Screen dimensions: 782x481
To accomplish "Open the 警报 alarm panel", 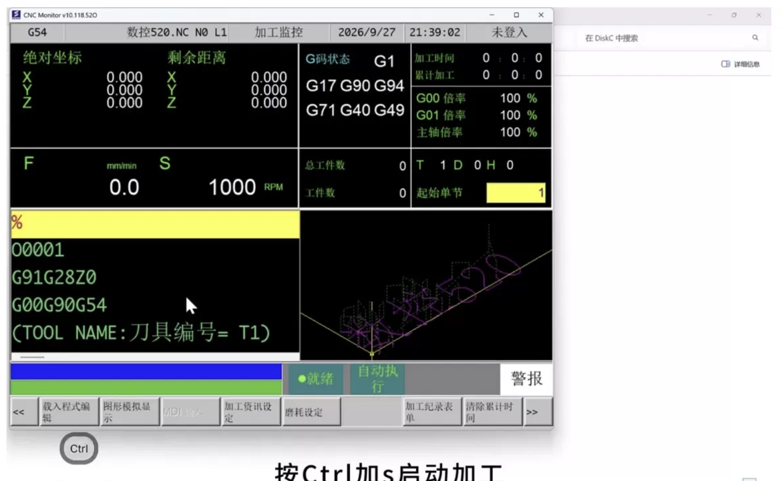I will point(526,379).
